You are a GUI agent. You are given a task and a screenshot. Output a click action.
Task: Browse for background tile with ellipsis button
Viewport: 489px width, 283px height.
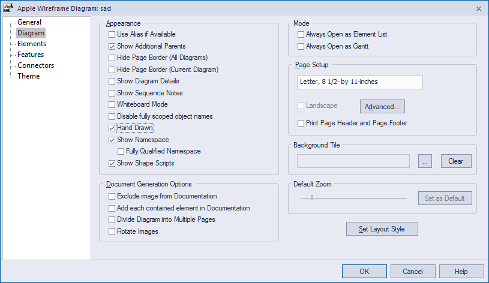click(425, 161)
